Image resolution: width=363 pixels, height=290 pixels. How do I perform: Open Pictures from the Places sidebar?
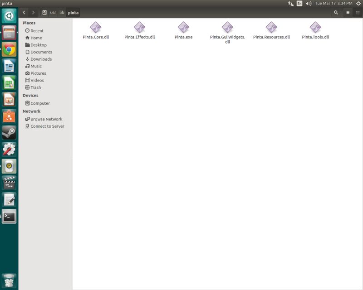(x=39, y=73)
